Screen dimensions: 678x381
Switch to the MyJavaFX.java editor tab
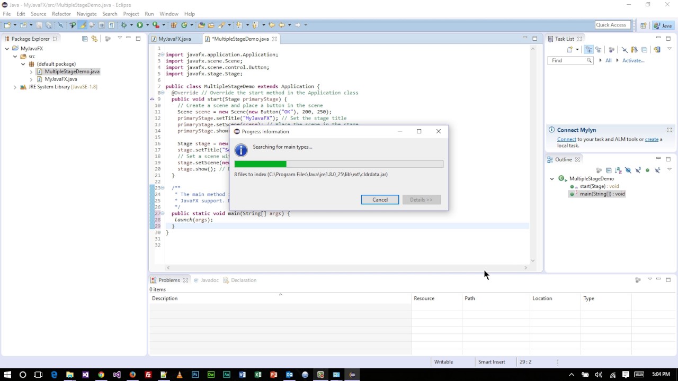tap(174, 39)
